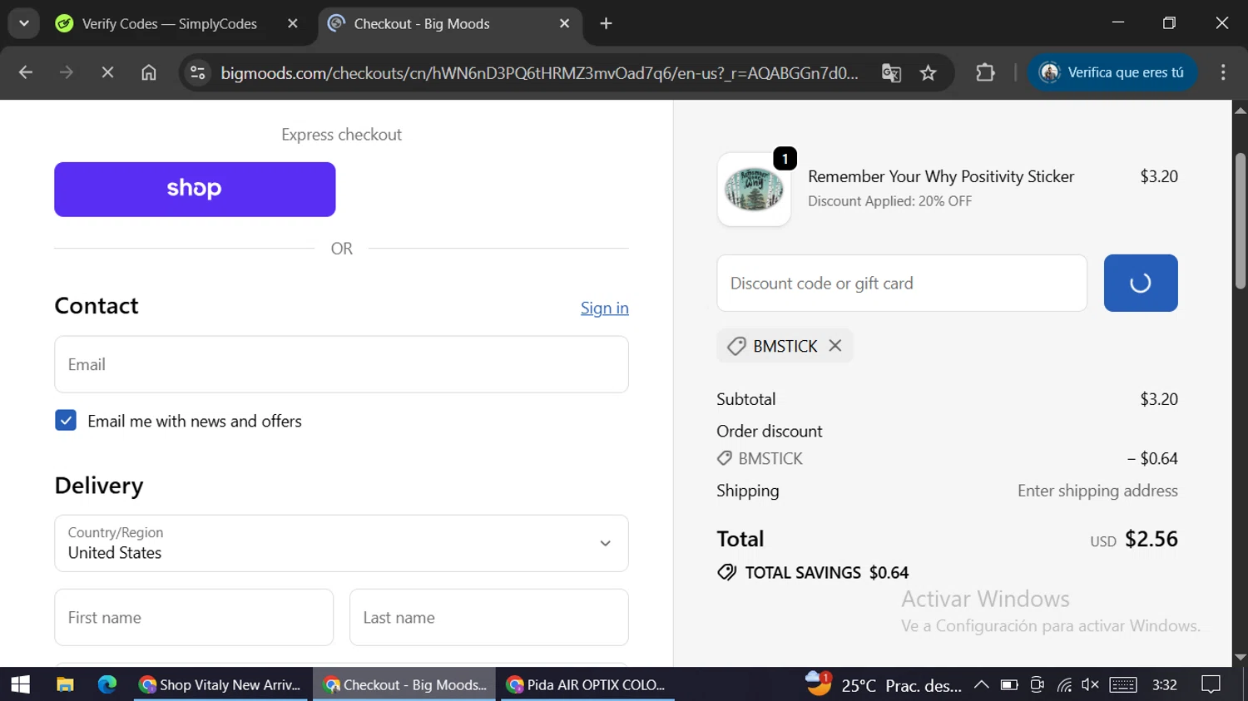Go forward to the next page
The height and width of the screenshot is (701, 1248).
pos(67,72)
